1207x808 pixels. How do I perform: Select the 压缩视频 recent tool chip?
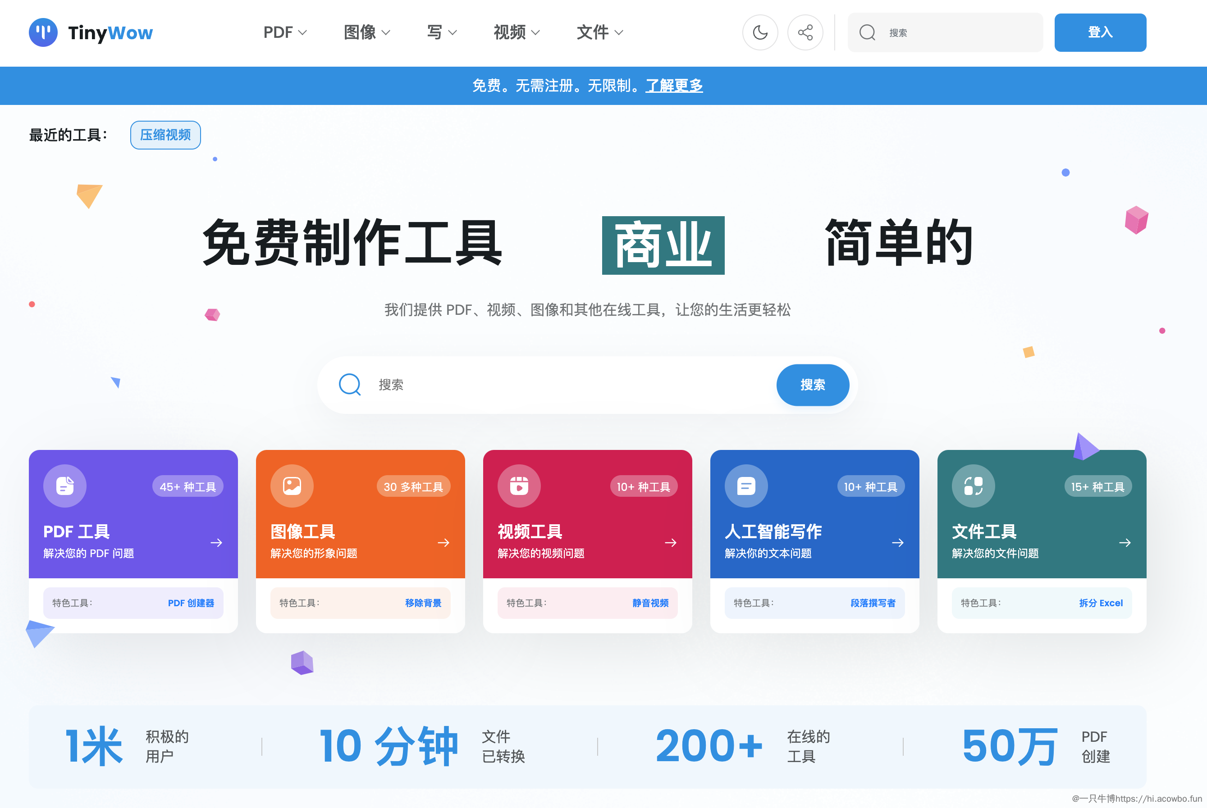(x=165, y=135)
